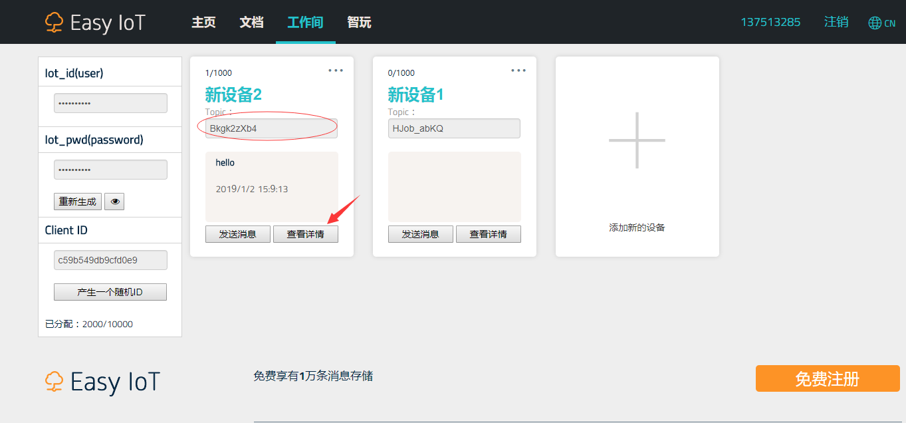Open the globe language selector CN

coord(882,23)
